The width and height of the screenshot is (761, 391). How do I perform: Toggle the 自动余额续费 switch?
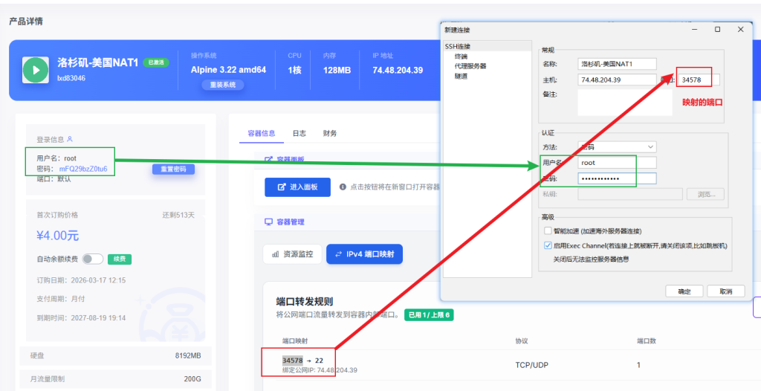click(92, 259)
